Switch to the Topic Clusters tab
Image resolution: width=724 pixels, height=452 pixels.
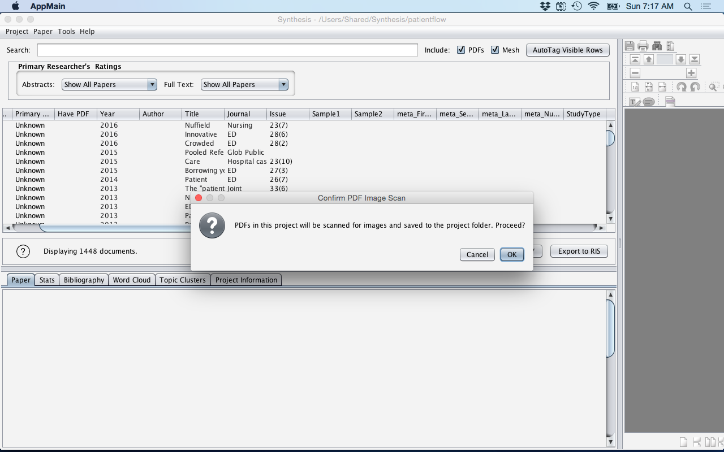183,280
